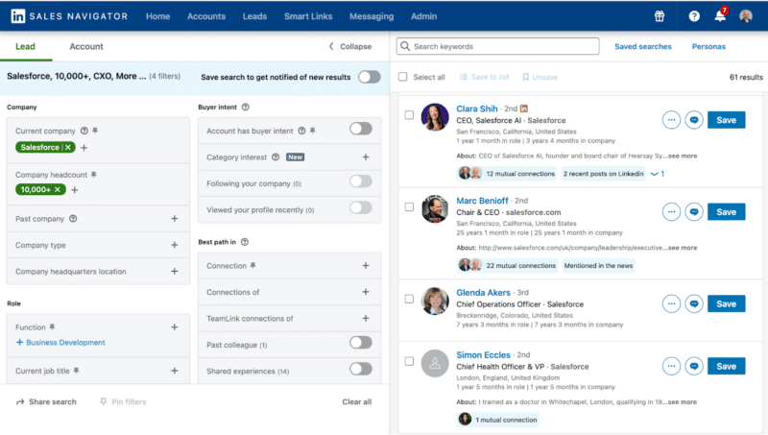Open the Personas link
This screenshot has height=435, width=768.
[708, 46]
